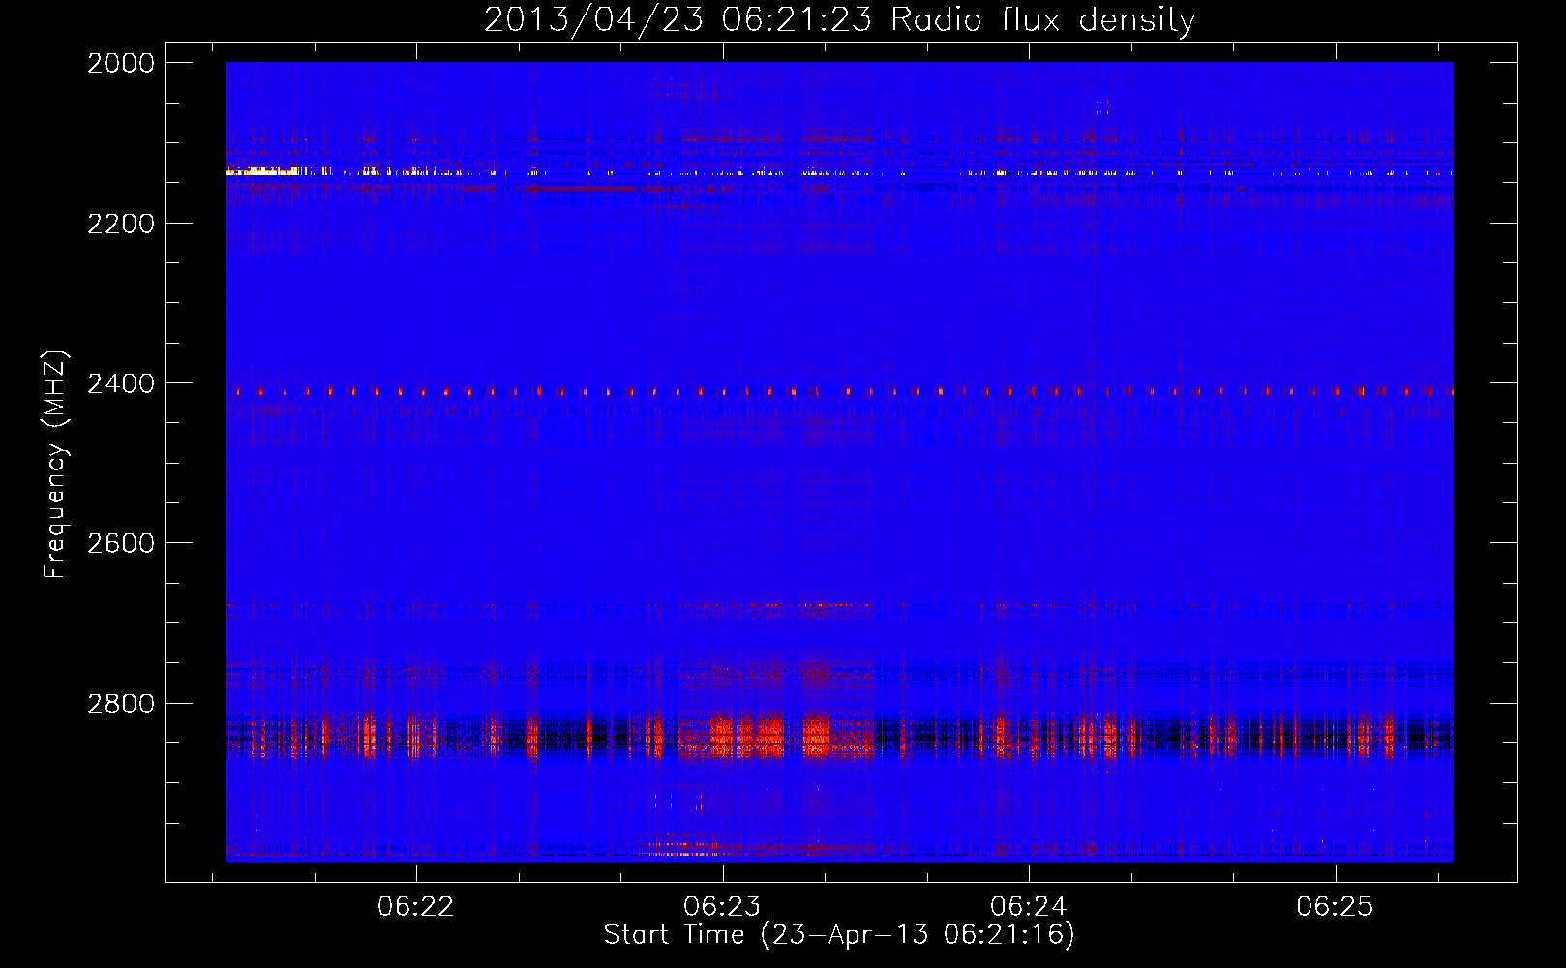This screenshot has width=1566, height=968.
Task: Click the 2400 frequency tick label
Action: pyautogui.click(x=121, y=383)
